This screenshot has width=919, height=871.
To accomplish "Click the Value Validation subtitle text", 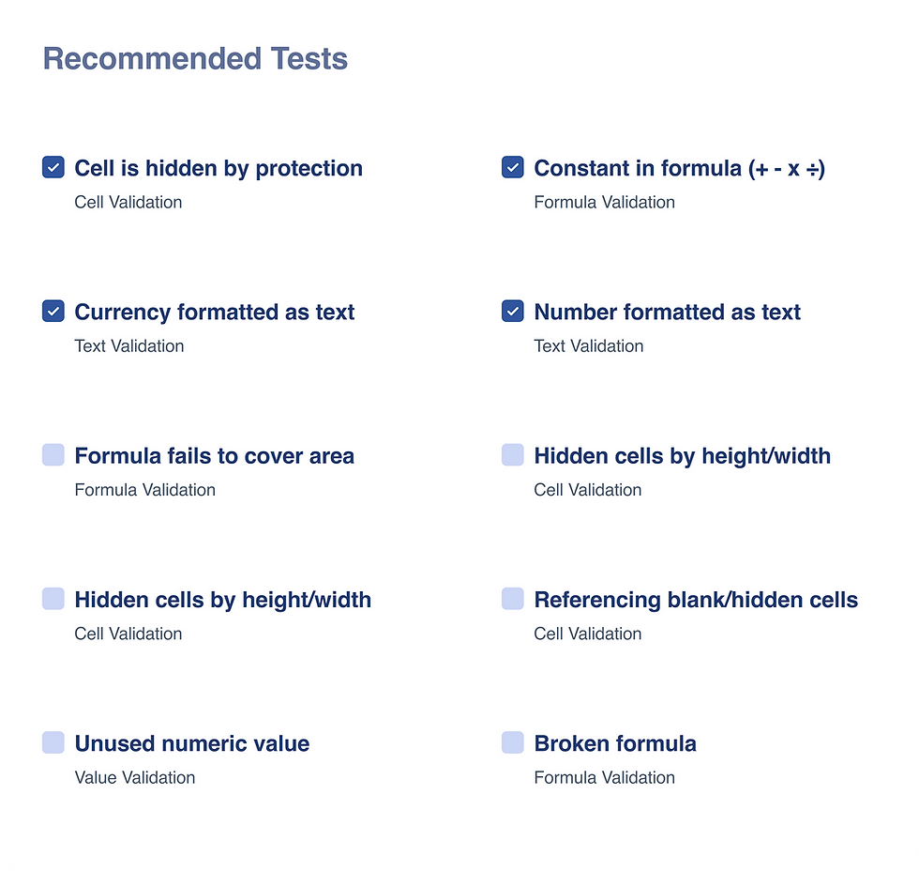I will tap(135, 777).
